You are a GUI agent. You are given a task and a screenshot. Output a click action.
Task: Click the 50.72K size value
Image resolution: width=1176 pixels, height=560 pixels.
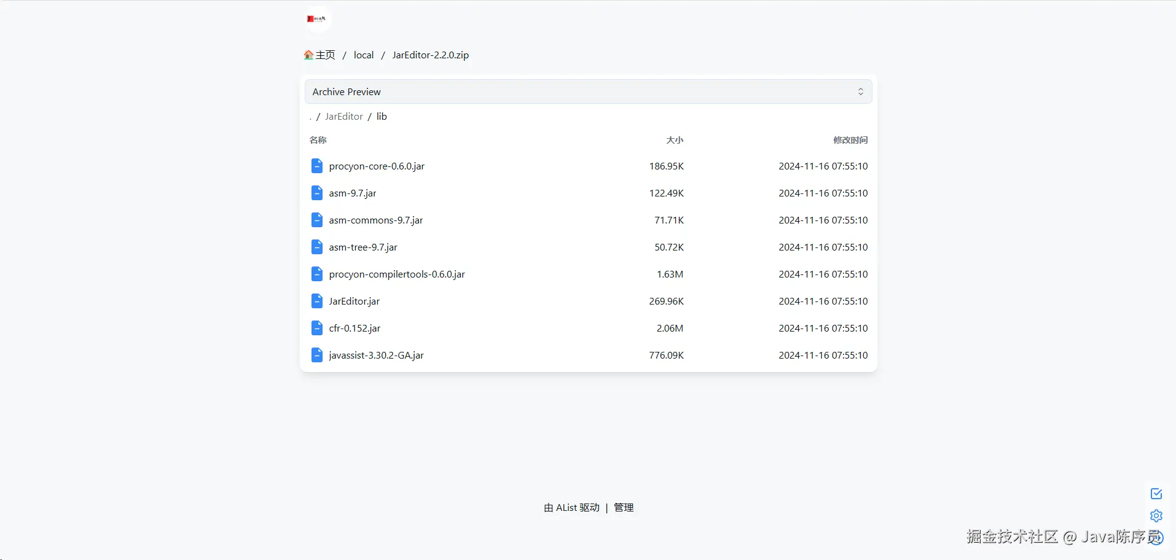[669, 247]
